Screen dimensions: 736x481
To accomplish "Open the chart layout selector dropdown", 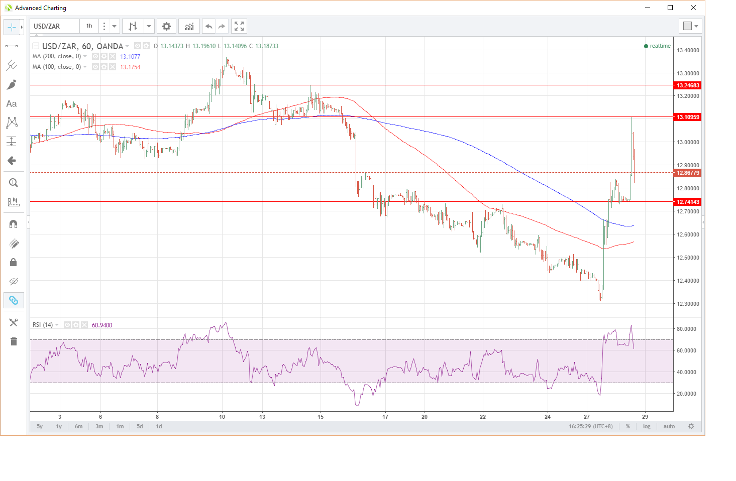I will pyautogui.click(x=690, y=26).
